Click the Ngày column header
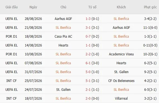The image size is (159, 103). 33,7
